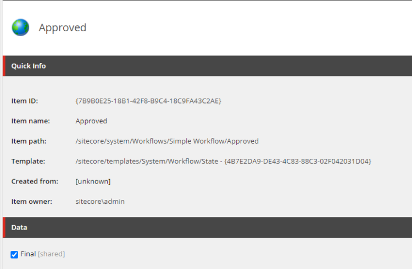Viewport: 412px width, 269px height.
Task: Click the Item ID label
Action: tap(25, 101)
